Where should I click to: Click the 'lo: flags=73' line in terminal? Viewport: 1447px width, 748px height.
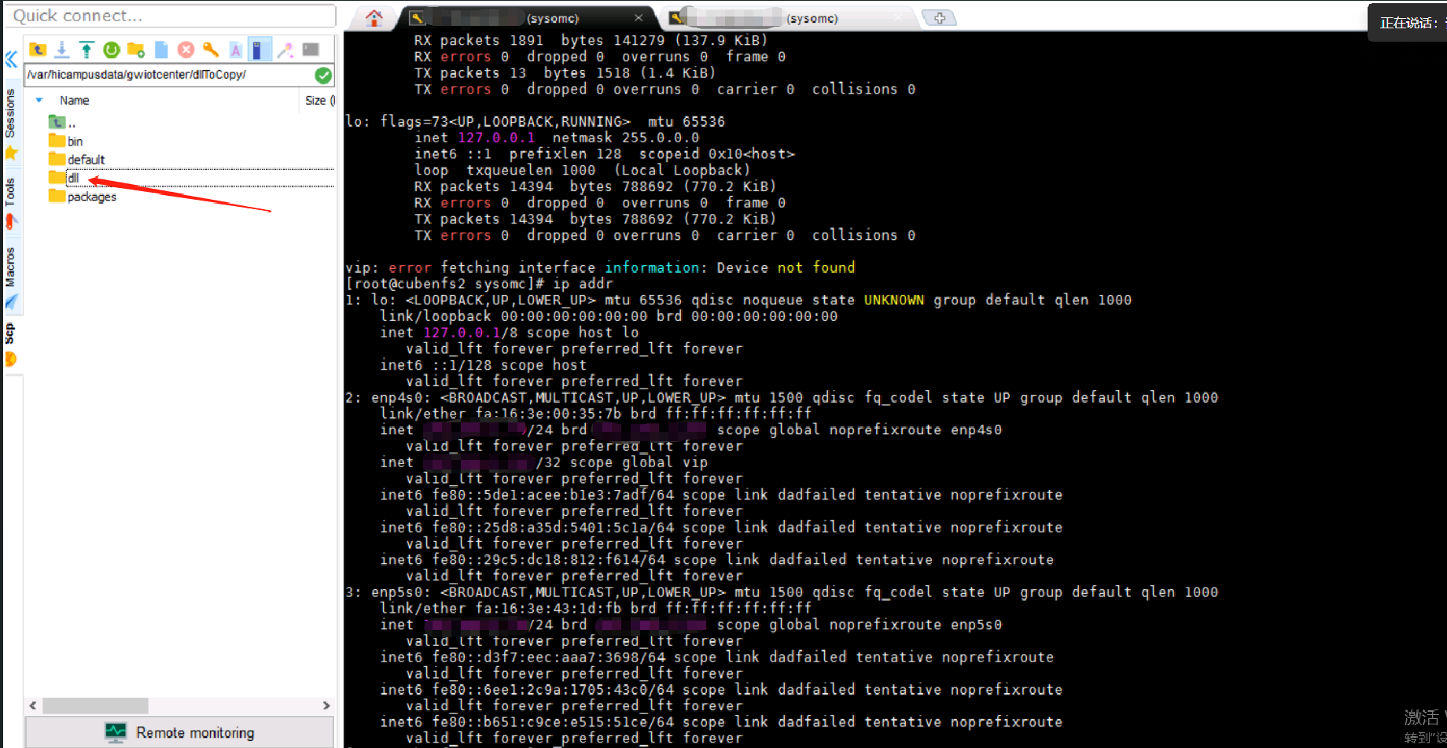point(535,122)
